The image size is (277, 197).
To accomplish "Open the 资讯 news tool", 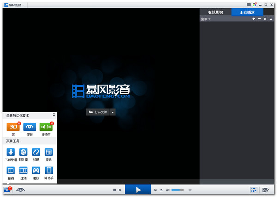I will coord(48,152).
